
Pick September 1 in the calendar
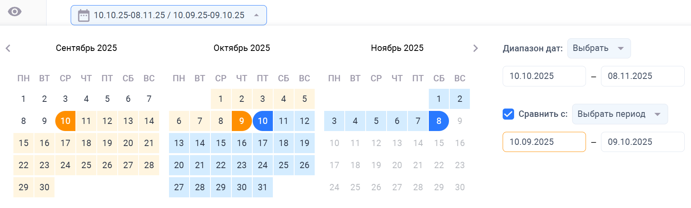point(24,99)
